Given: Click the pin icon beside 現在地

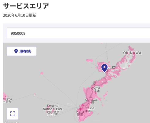Looking at the screenshot, I should [x=16, y=51].
